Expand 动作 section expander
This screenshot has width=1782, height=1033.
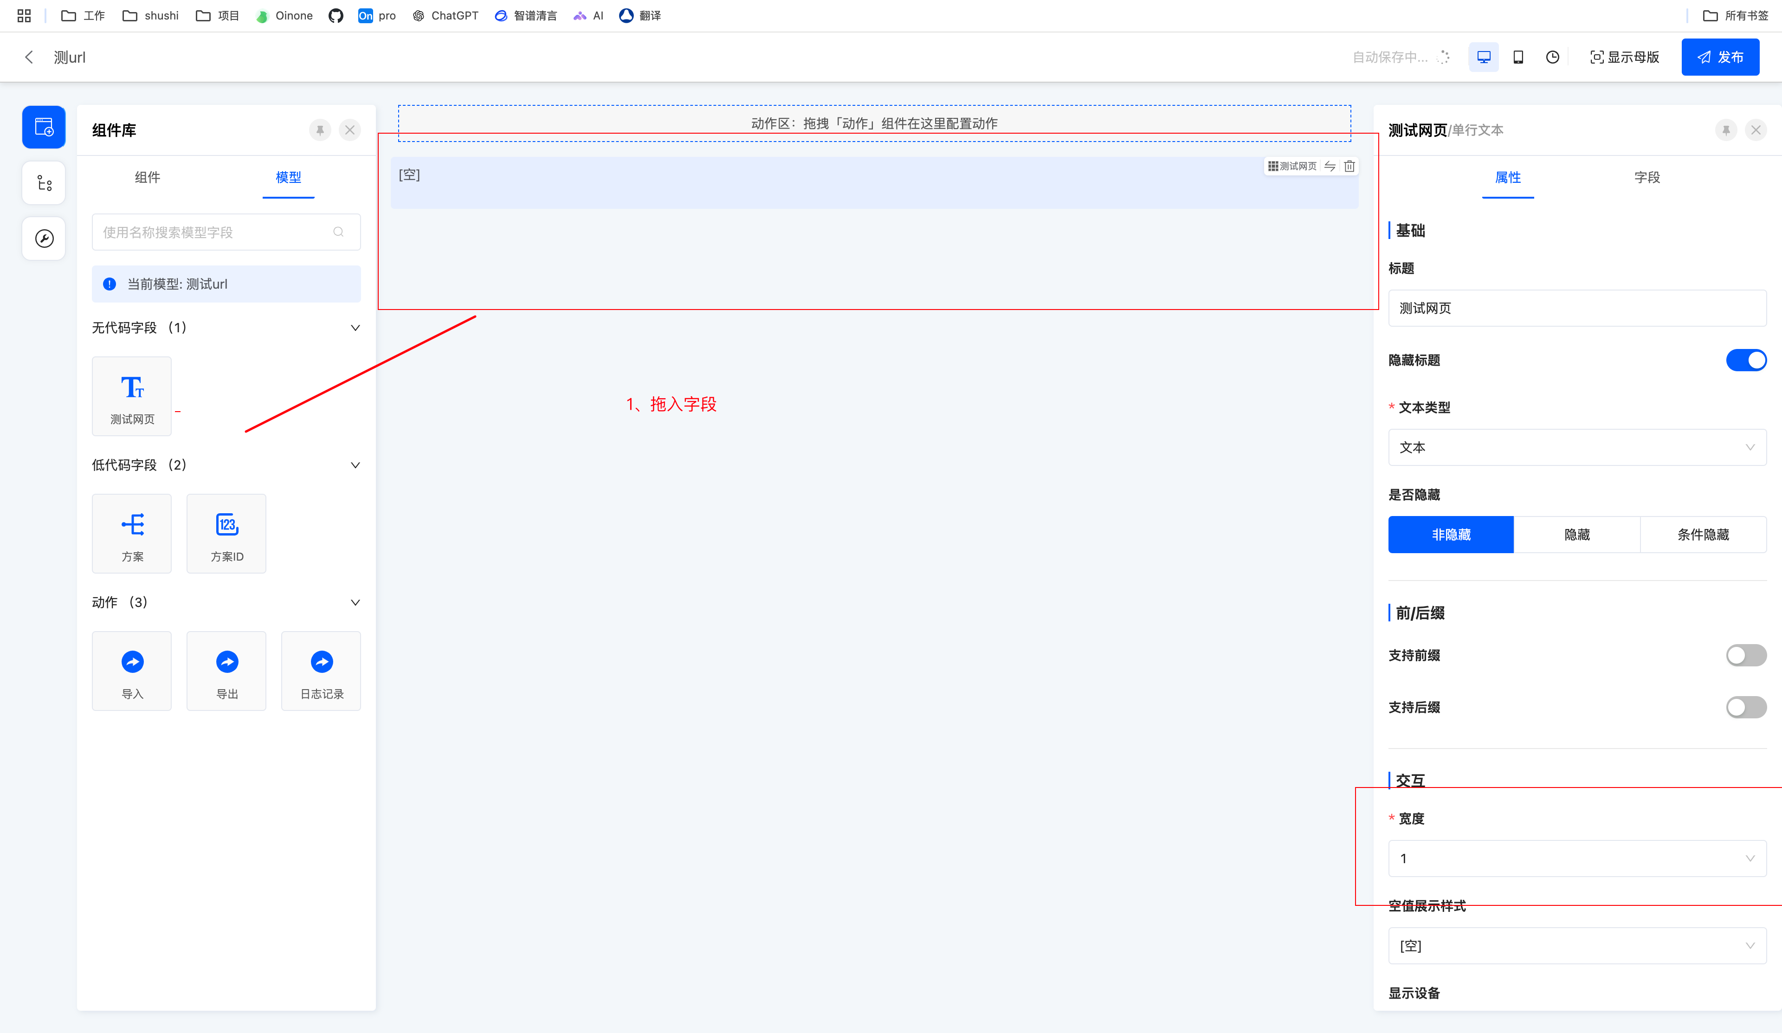point(355,601)
